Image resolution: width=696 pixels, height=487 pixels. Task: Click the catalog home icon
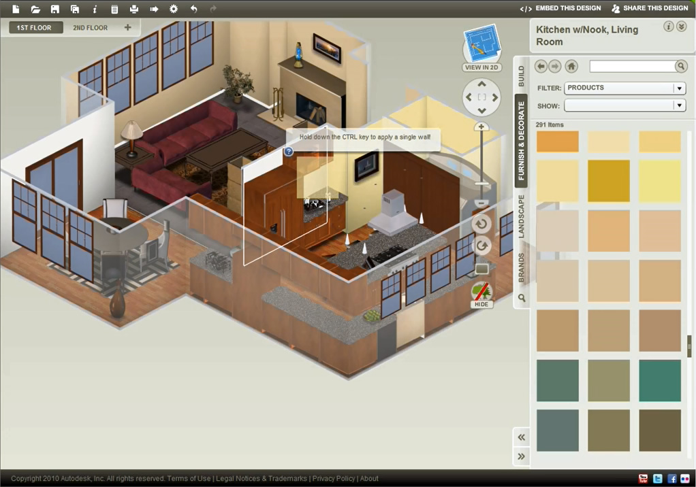pos(571,67)
